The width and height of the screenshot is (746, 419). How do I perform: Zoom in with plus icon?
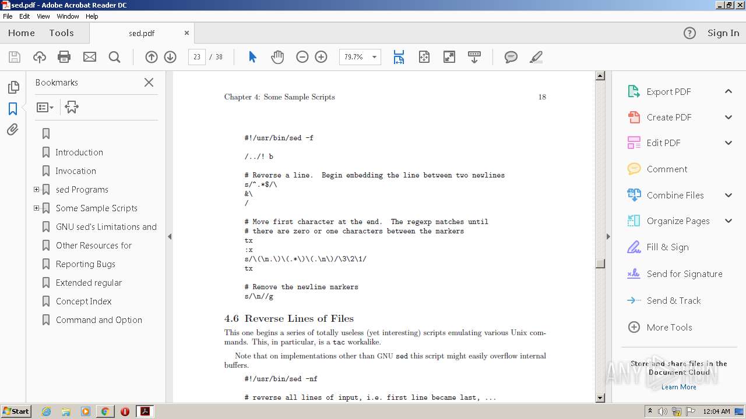[321, 57]
